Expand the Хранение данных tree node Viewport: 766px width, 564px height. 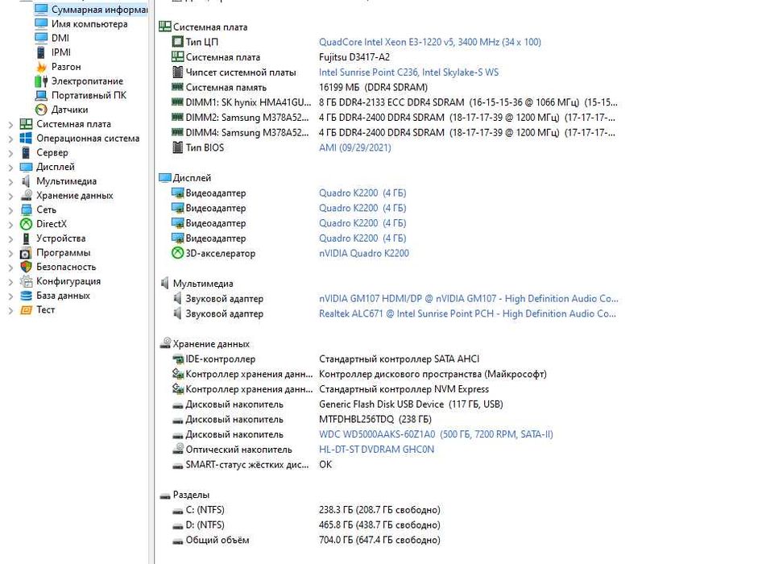point(10,196)
